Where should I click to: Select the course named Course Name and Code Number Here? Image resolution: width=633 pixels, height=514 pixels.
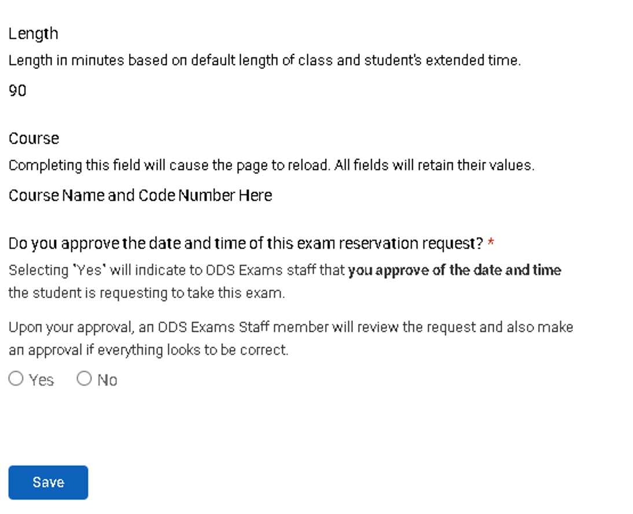139,195
